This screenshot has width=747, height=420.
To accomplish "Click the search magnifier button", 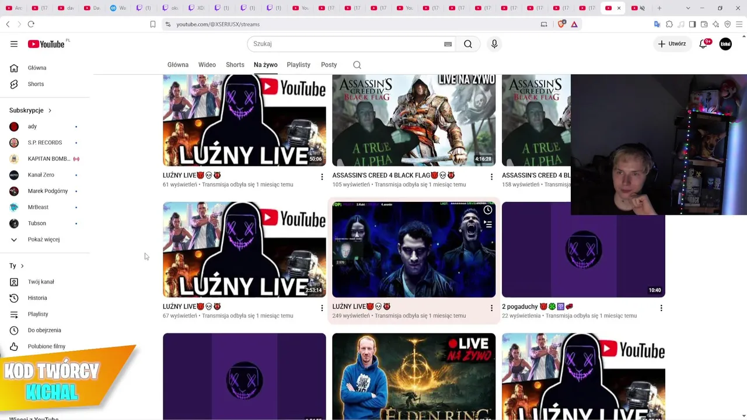I will (x=468, y=44).
